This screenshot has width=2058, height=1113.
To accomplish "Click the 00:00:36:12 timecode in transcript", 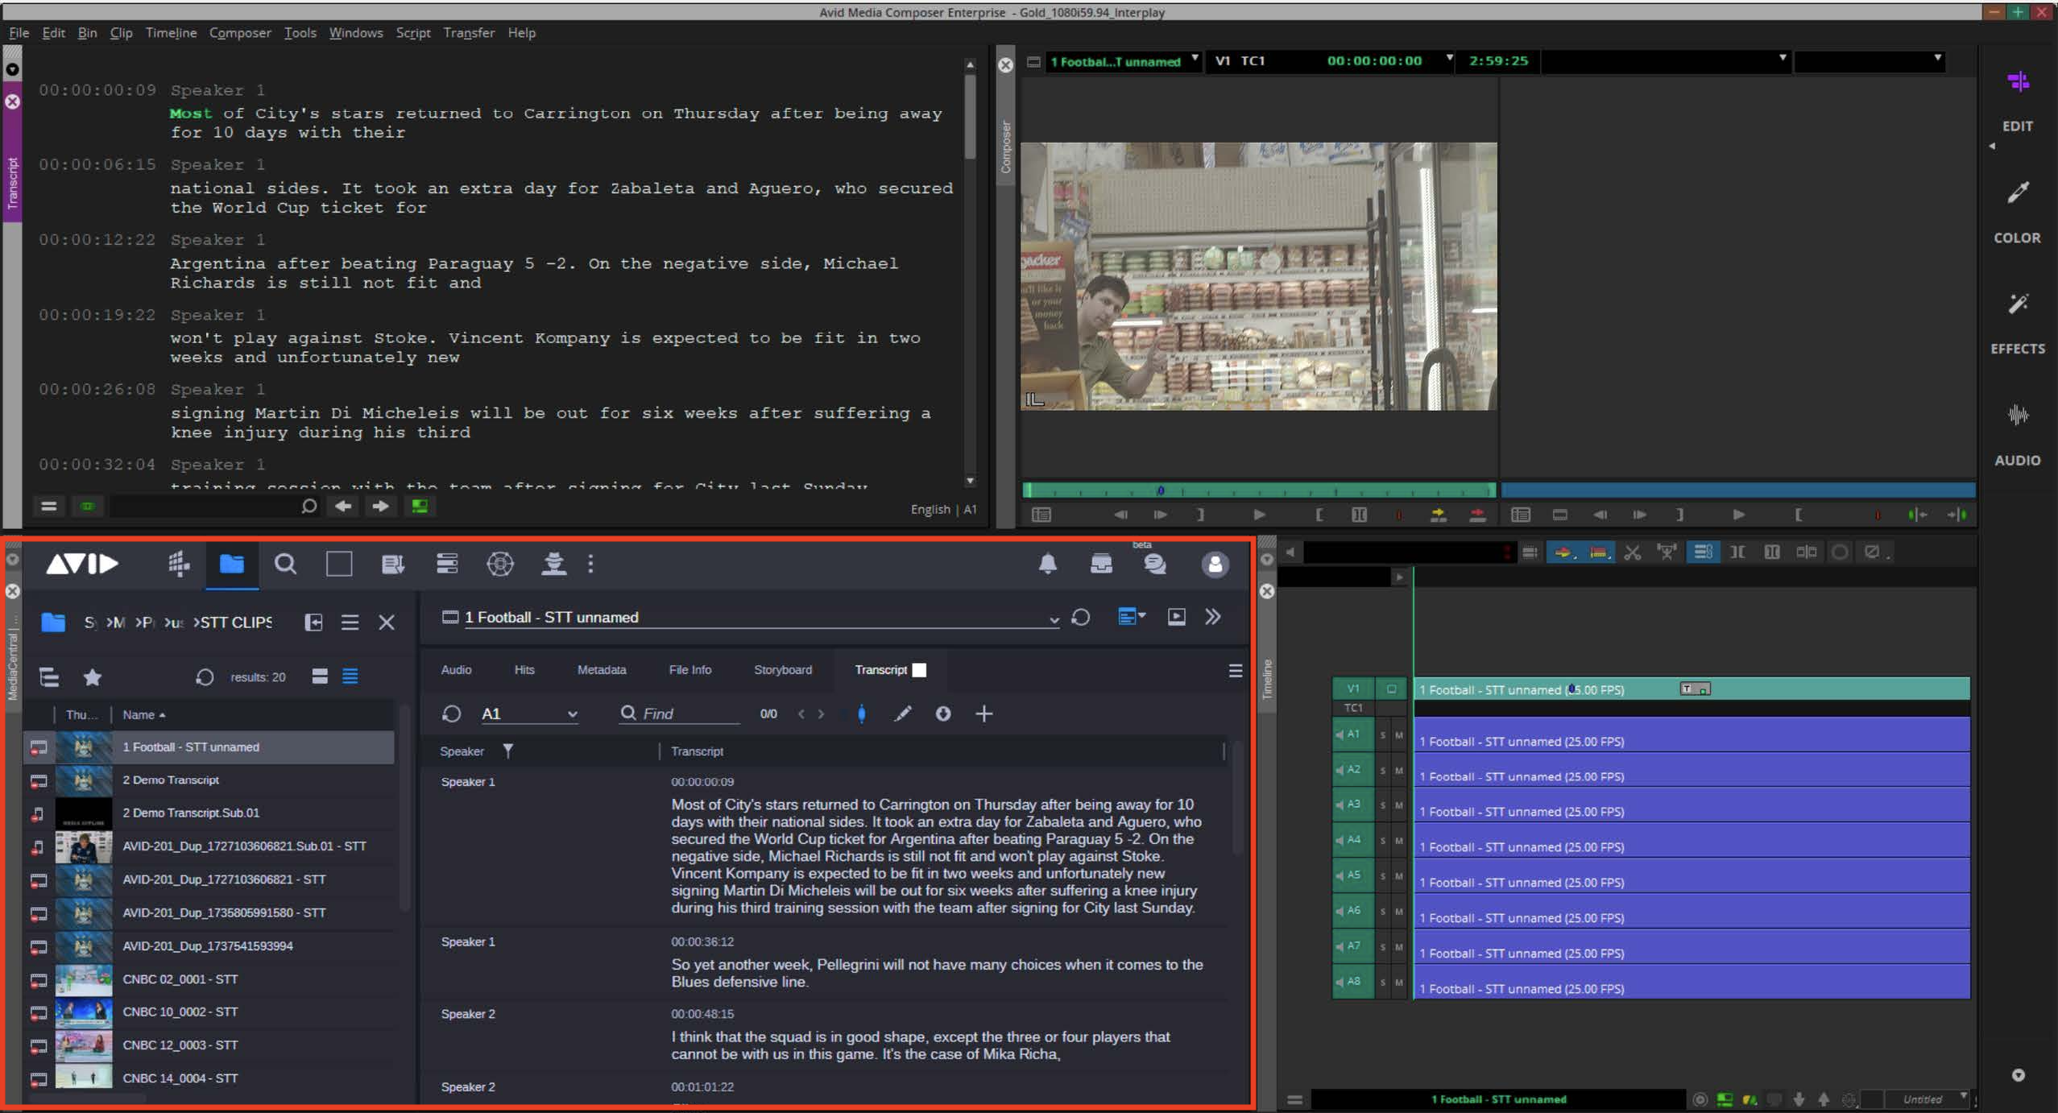I will 702,941.
